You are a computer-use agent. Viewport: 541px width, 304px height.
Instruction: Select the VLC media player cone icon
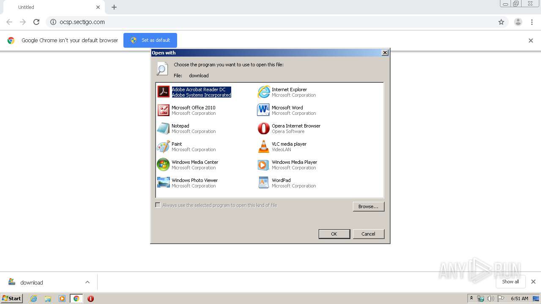pos(263,147)
